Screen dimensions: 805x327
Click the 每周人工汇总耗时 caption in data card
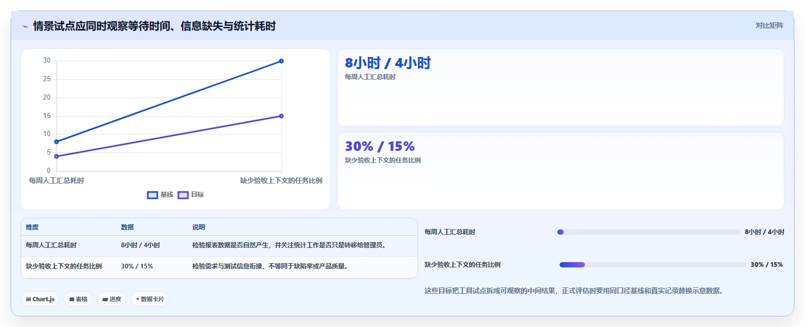pyautogui.click(x=370, y=77)
